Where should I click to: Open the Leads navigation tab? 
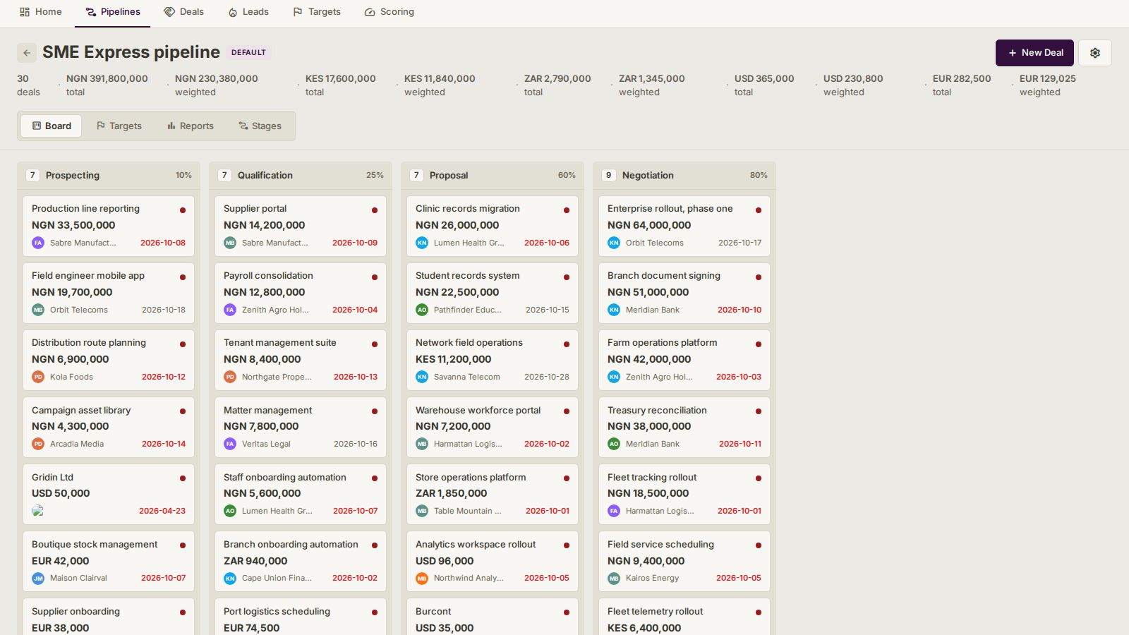(x=248, y=12)
